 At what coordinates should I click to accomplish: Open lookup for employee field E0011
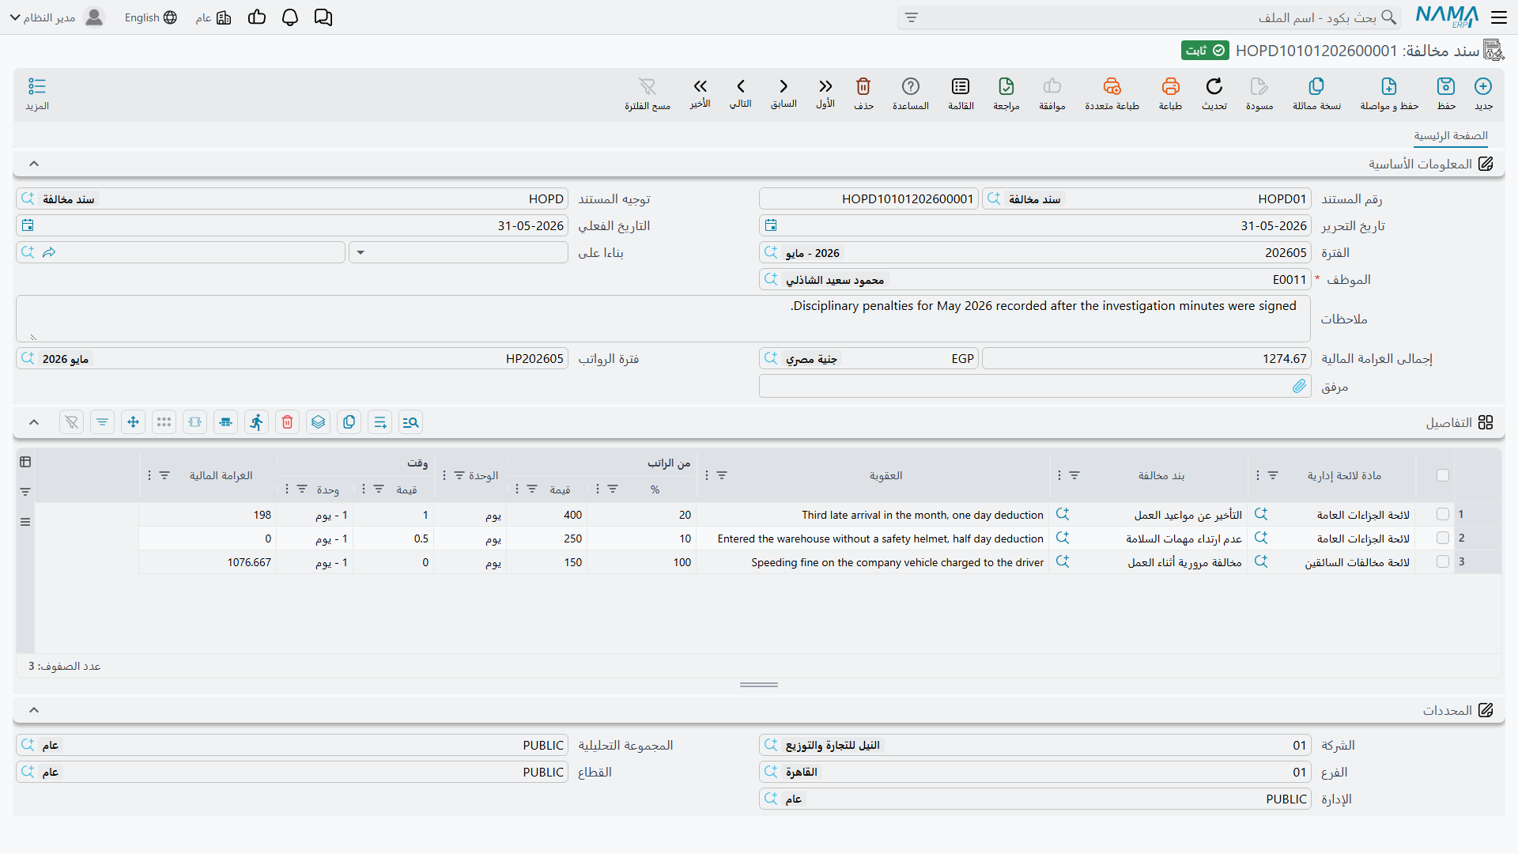click(x=771, y=280)
